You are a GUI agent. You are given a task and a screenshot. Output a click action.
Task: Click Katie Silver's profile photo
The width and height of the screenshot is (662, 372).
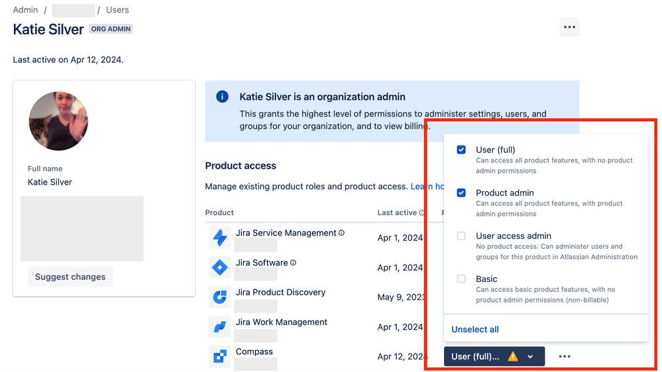pos(58,121)
